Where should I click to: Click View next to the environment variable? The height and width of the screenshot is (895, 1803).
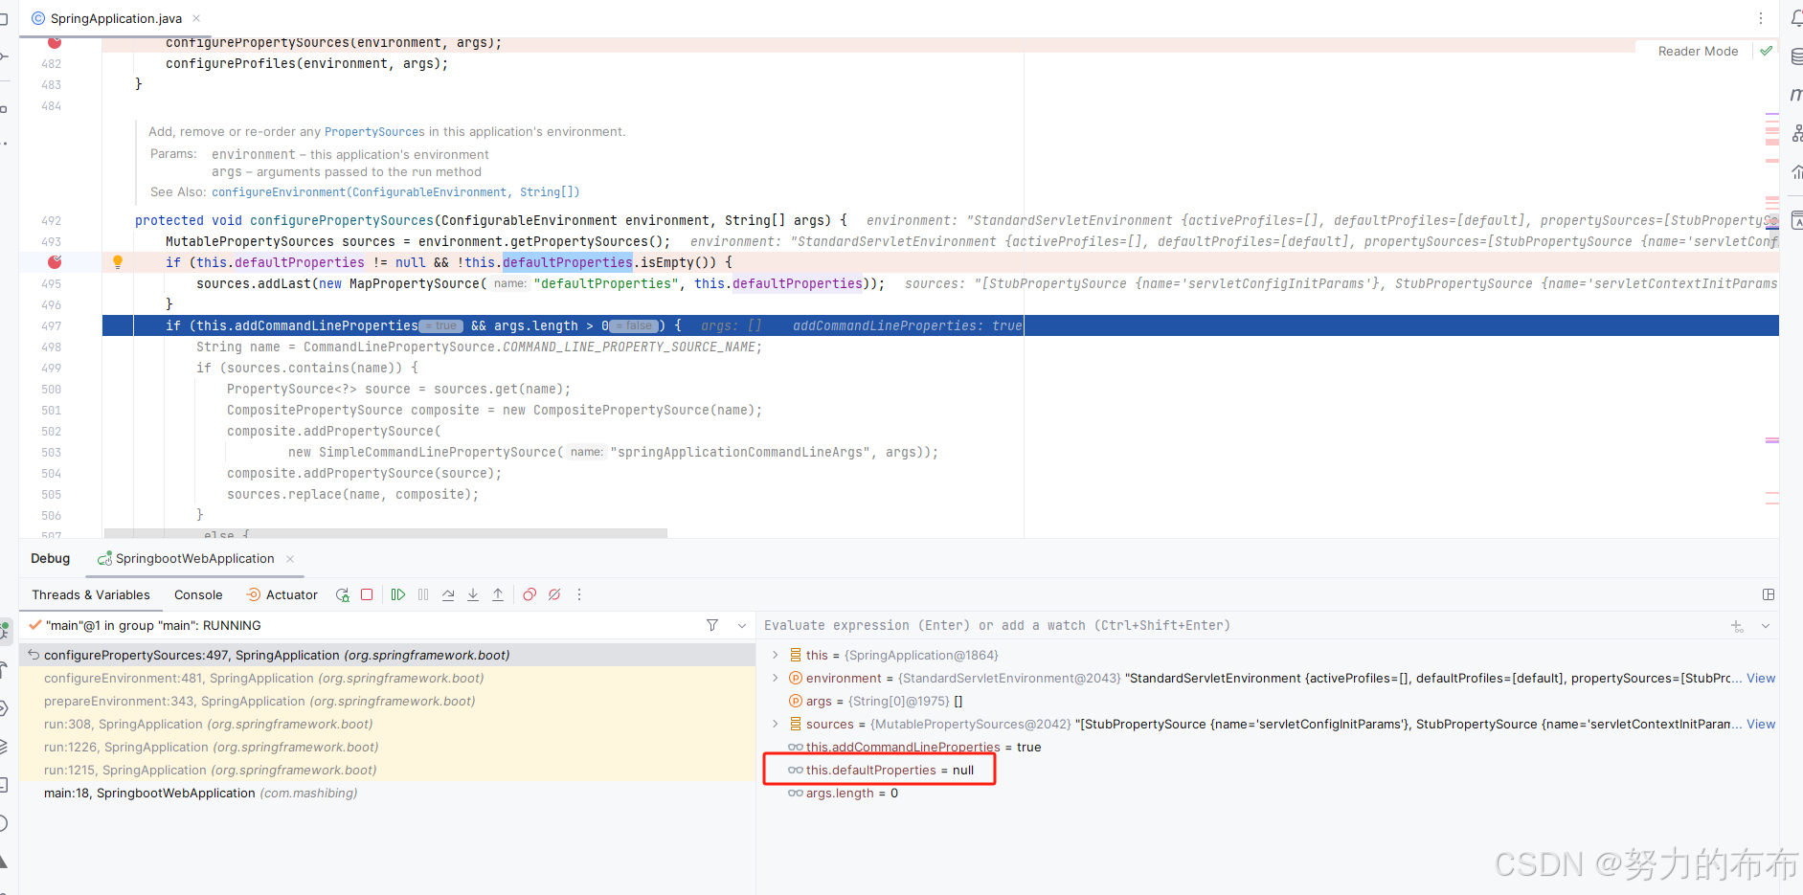[x=1761, y=678]
